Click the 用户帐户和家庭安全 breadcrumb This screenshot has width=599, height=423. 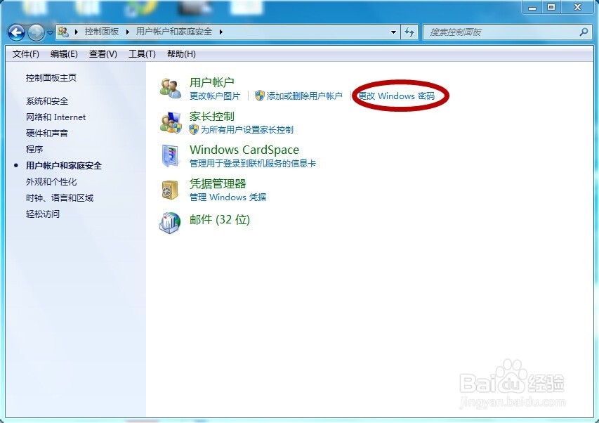pos(174,32)
